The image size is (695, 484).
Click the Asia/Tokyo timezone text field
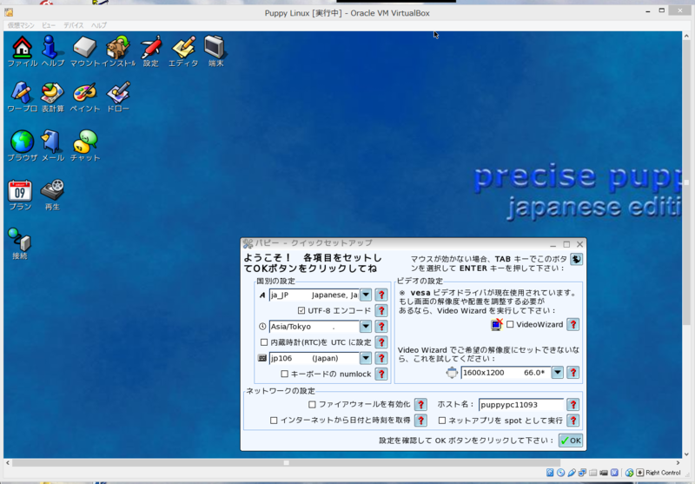(x=314, y=327)
